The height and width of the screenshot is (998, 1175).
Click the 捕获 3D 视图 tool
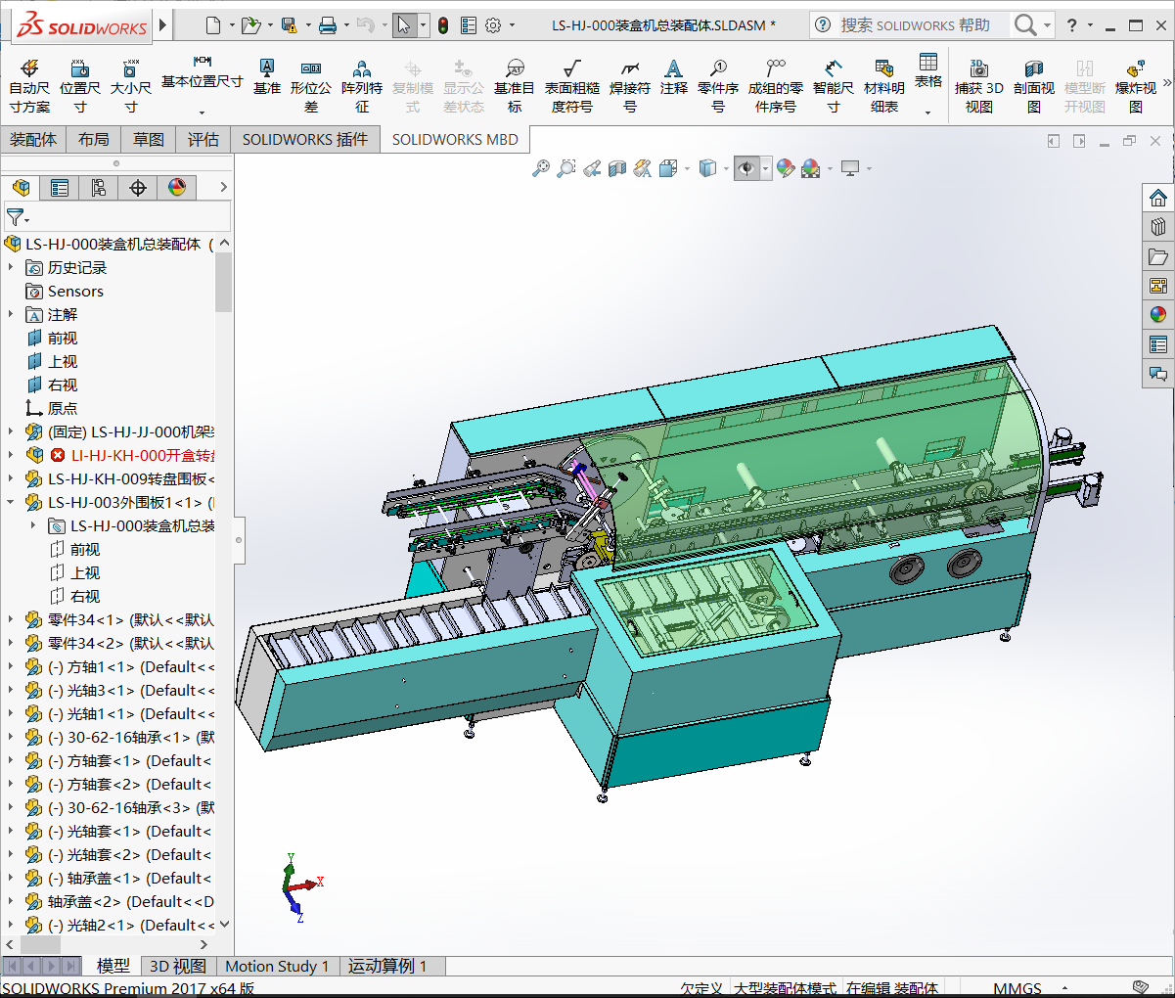(979, 85)
